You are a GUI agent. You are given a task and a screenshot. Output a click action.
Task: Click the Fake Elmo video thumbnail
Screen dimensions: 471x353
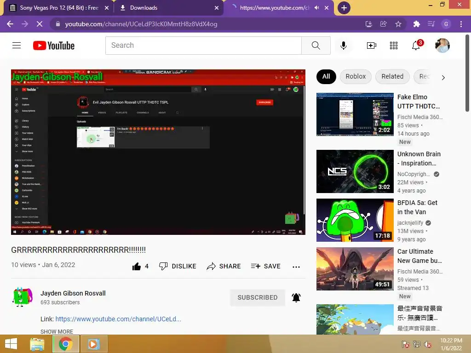tap(355, 114)
